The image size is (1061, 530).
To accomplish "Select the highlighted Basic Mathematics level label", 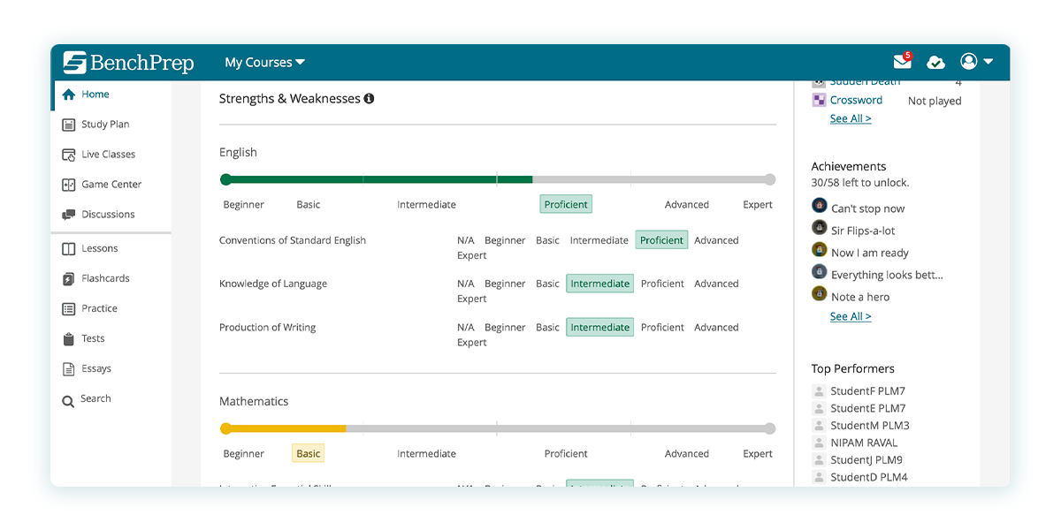I will 308,453.
